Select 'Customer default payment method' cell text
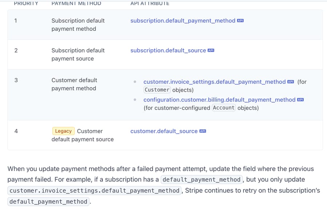Image resolution: width=327 pixels, height=216 pixels. [74, 84]
